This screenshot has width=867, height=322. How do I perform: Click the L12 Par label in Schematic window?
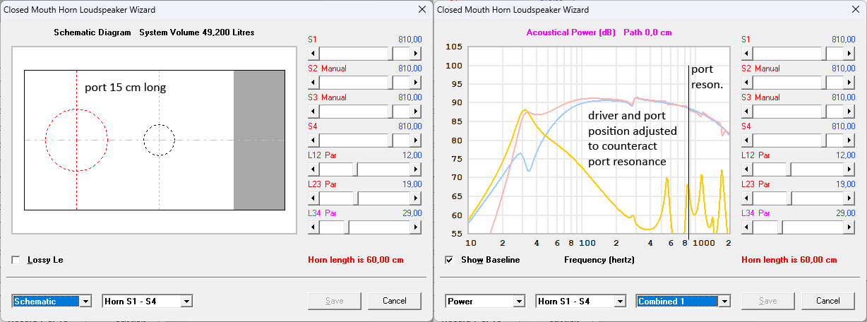(x=321, y=155)
